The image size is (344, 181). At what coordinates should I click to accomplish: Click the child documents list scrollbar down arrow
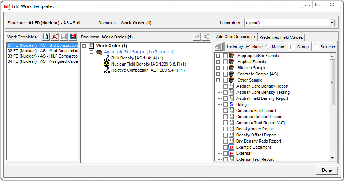click(x=333, y=158)
